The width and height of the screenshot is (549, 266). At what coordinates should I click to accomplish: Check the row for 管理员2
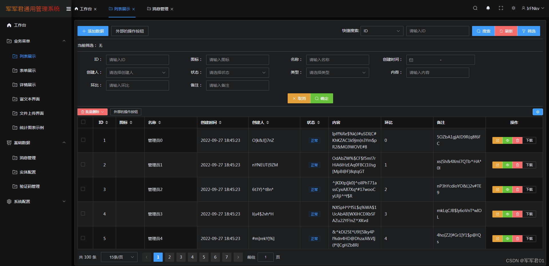point(83,189)
